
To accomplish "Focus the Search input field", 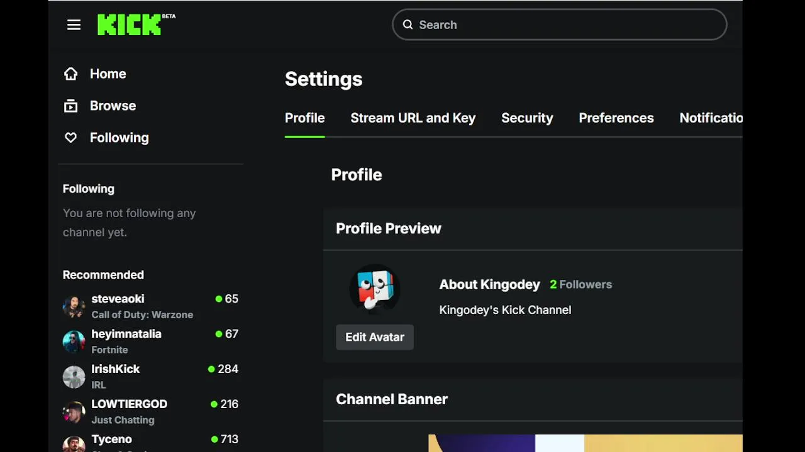I will coord(560,24).
